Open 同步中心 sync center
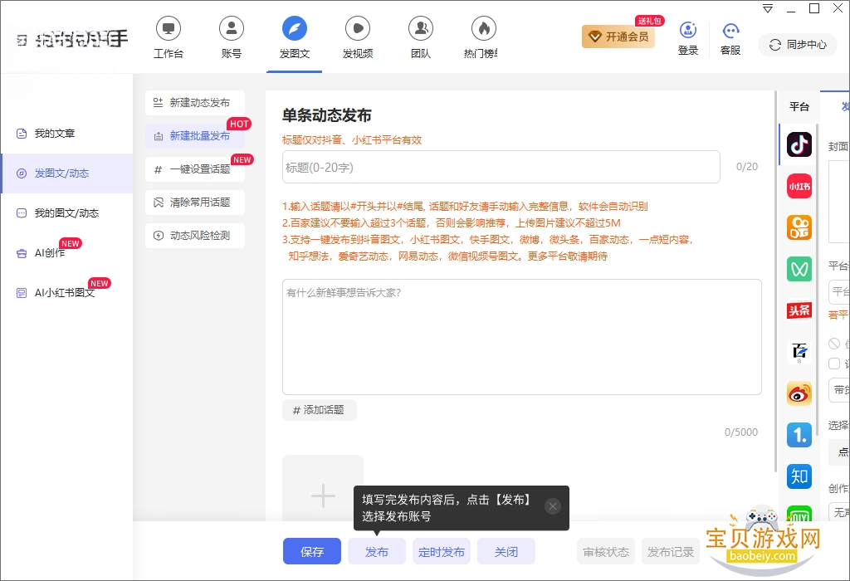This screenshot has height=581, width=850. pyautogui.click(x=798, y=45)
